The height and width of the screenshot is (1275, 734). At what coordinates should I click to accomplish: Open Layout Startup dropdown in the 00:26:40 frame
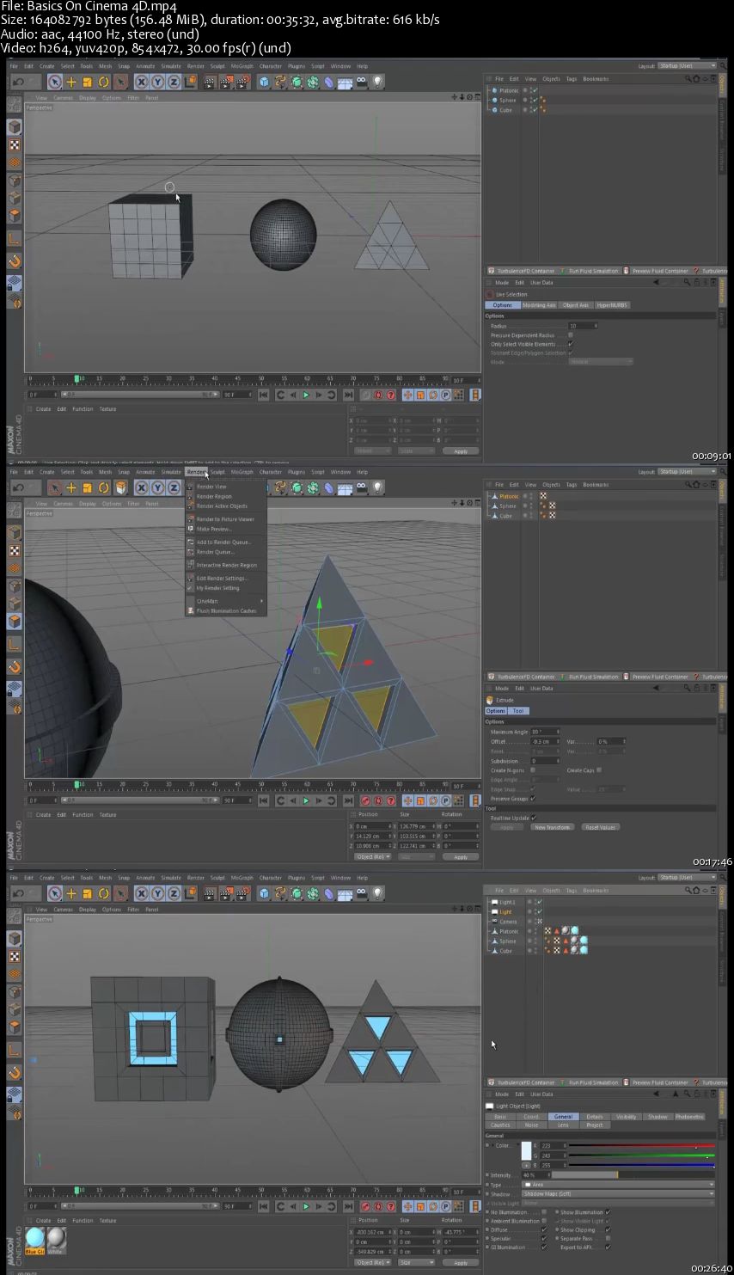687,877
